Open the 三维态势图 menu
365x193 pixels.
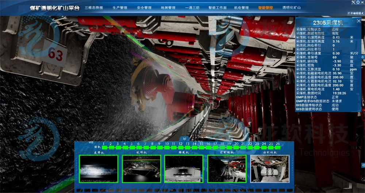94,8
